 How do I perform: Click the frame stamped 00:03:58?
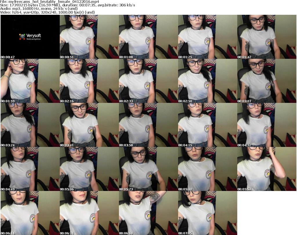(x=148, y=125)
